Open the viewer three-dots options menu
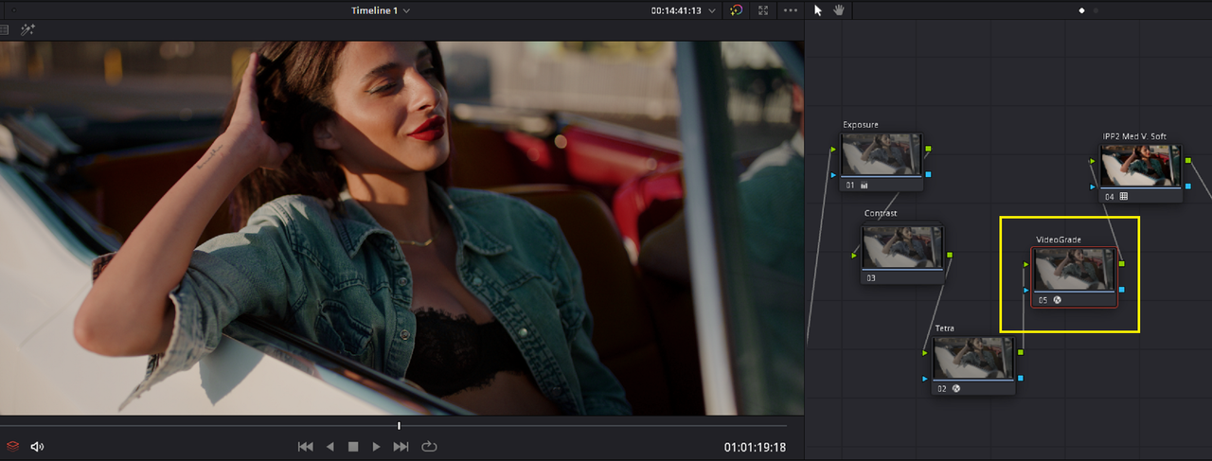 point(791,10)
